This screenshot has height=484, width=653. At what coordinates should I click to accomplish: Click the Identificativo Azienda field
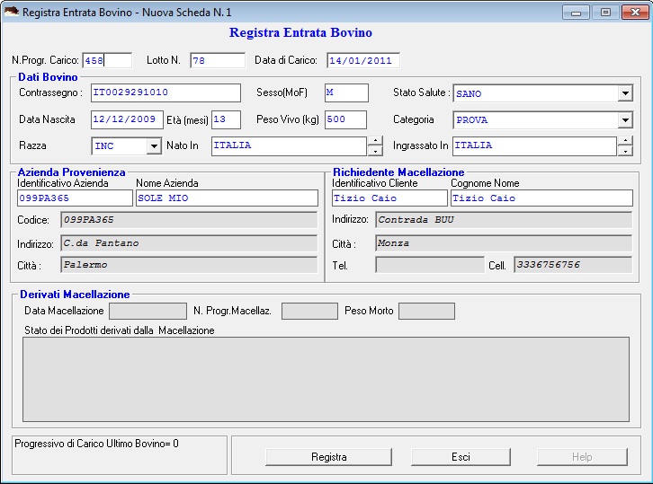coord(75,198)
